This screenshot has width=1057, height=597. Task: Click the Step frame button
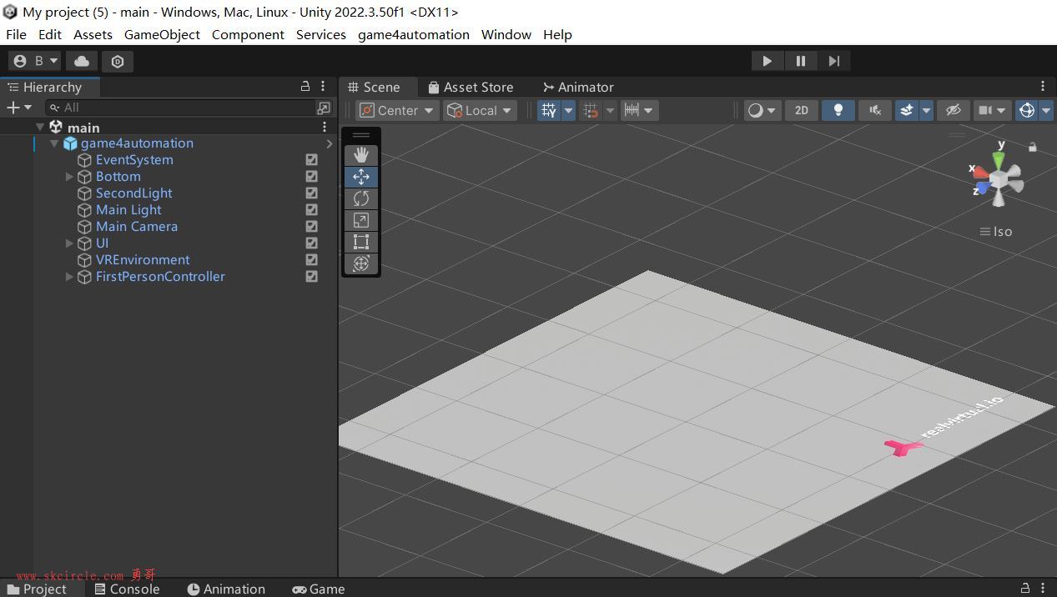(x=833, y=61)
